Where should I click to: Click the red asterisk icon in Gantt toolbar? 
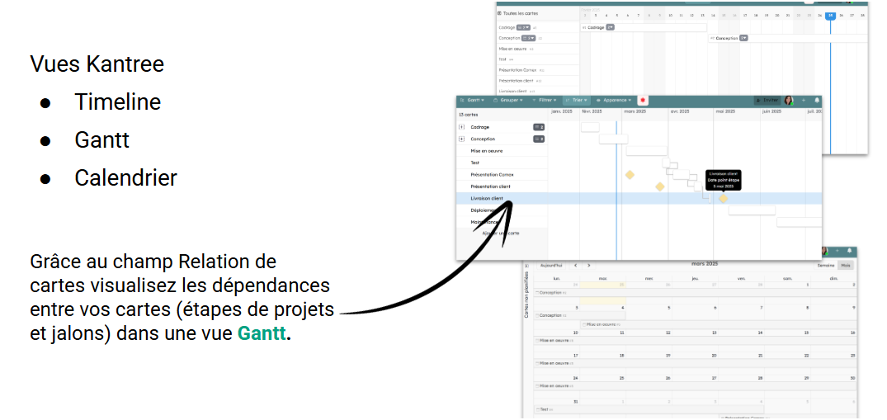coord(643,100)
